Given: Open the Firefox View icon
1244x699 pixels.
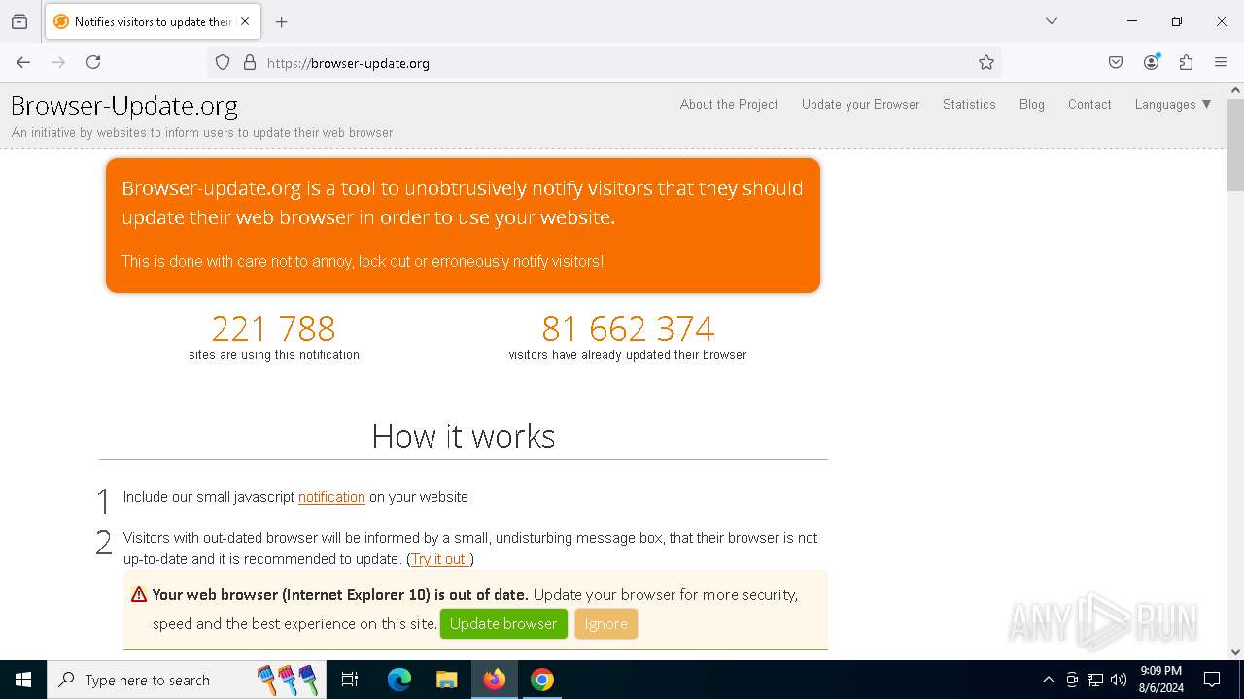Looking at the screenshot, I should tap(19, 21).
